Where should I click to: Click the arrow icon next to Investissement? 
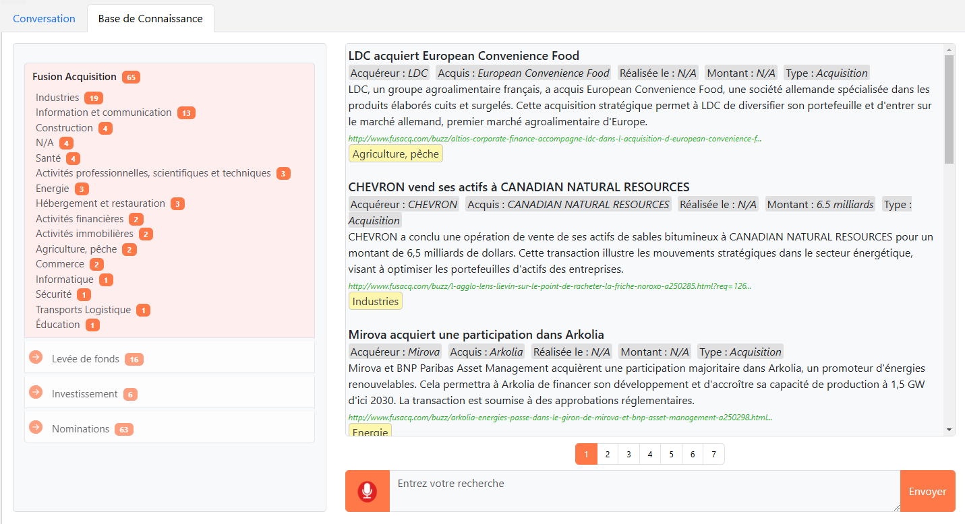pos(36,392)
